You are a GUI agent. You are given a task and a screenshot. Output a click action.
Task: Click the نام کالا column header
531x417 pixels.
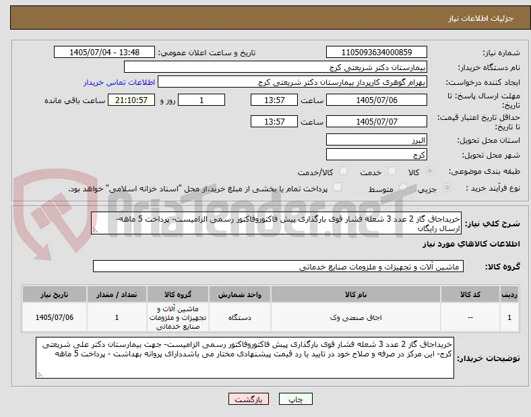[356, 294]
